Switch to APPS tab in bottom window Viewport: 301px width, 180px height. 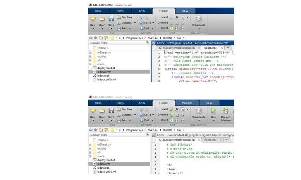(142, 103)
